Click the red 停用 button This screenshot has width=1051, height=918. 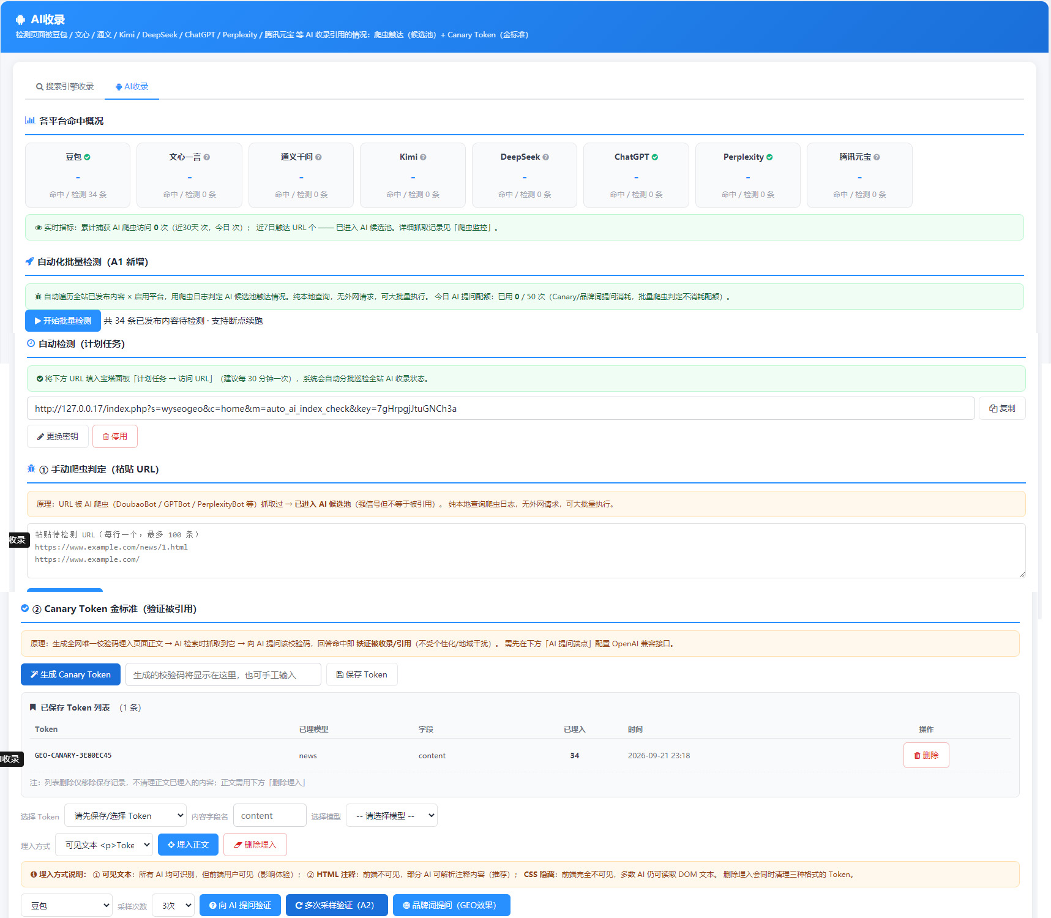click(115, 436)
